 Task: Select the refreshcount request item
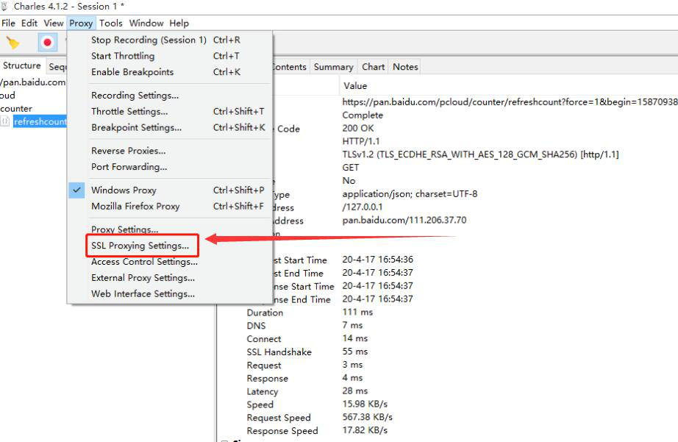[x=40, y=121]
